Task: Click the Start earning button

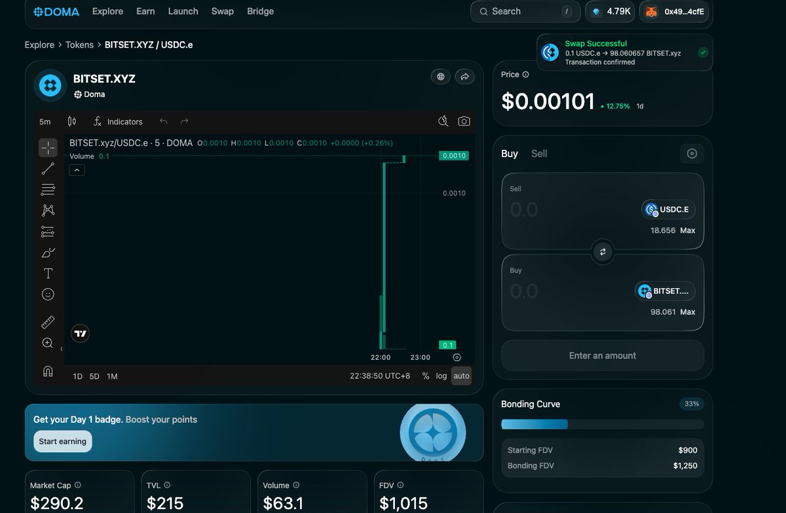Action: click(63, 442)
